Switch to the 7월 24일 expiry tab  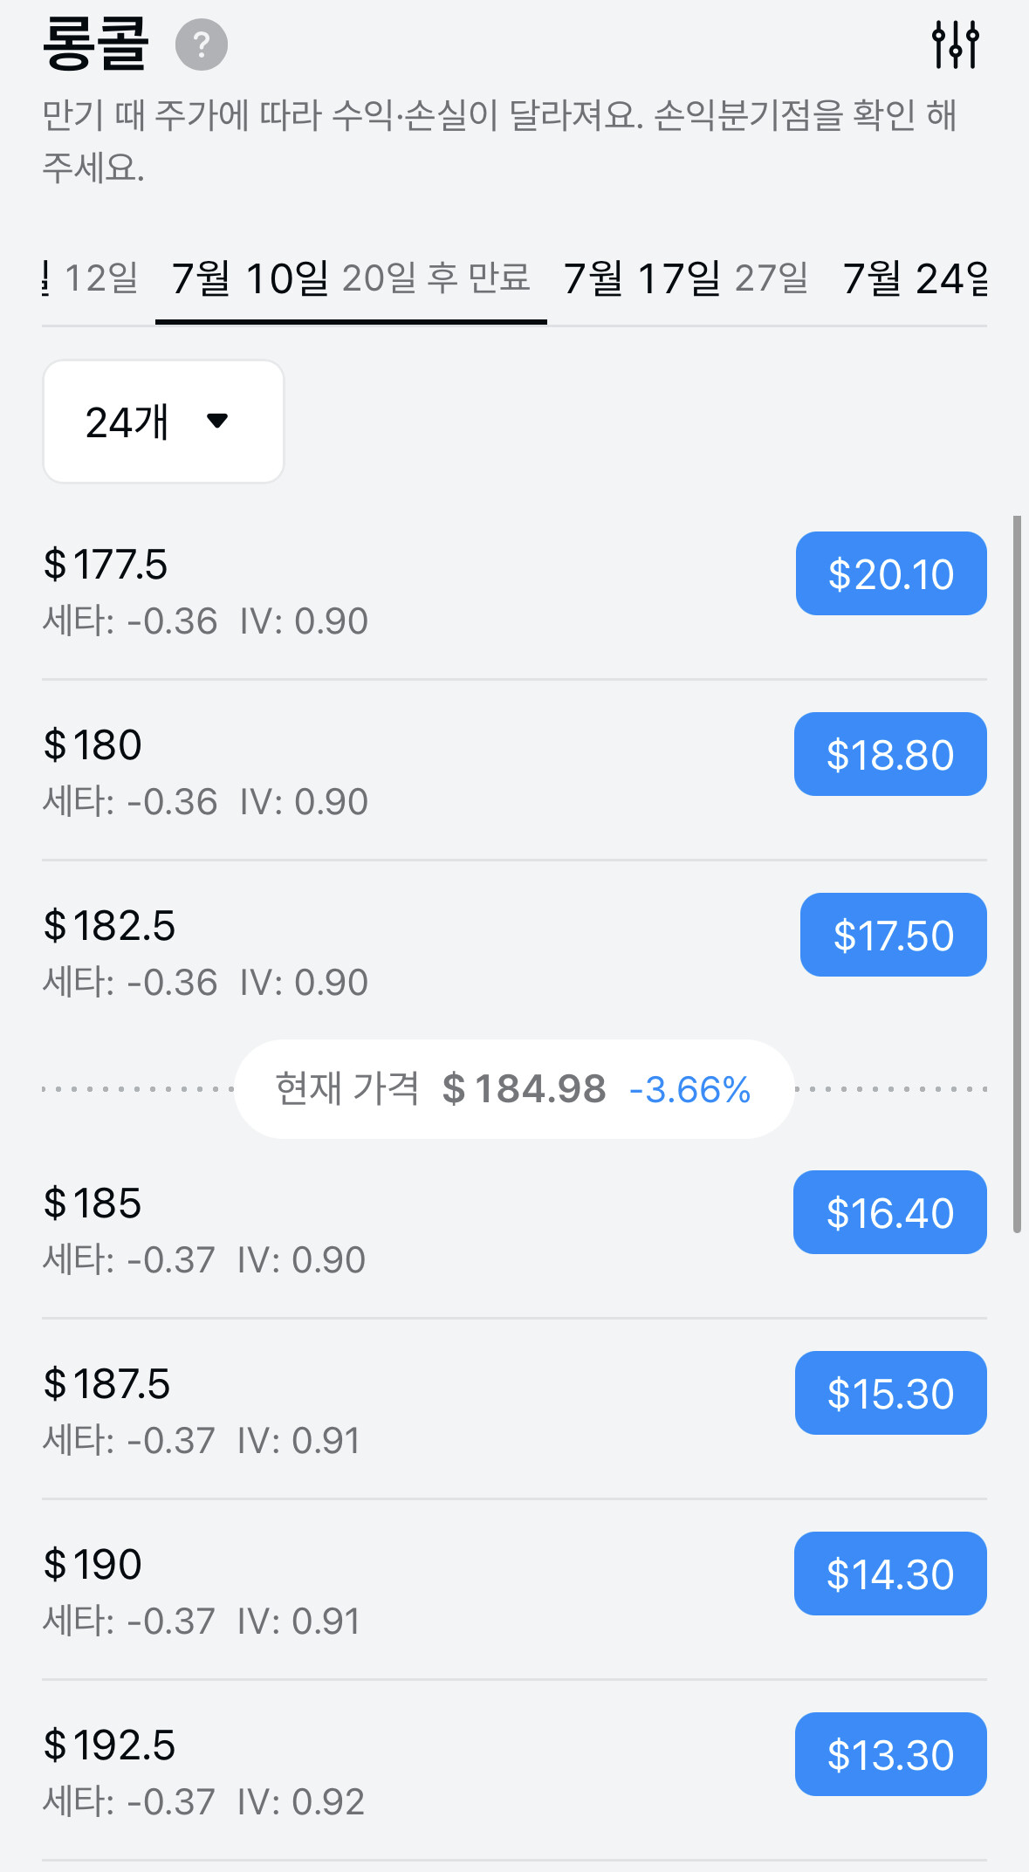pos(916,278)
